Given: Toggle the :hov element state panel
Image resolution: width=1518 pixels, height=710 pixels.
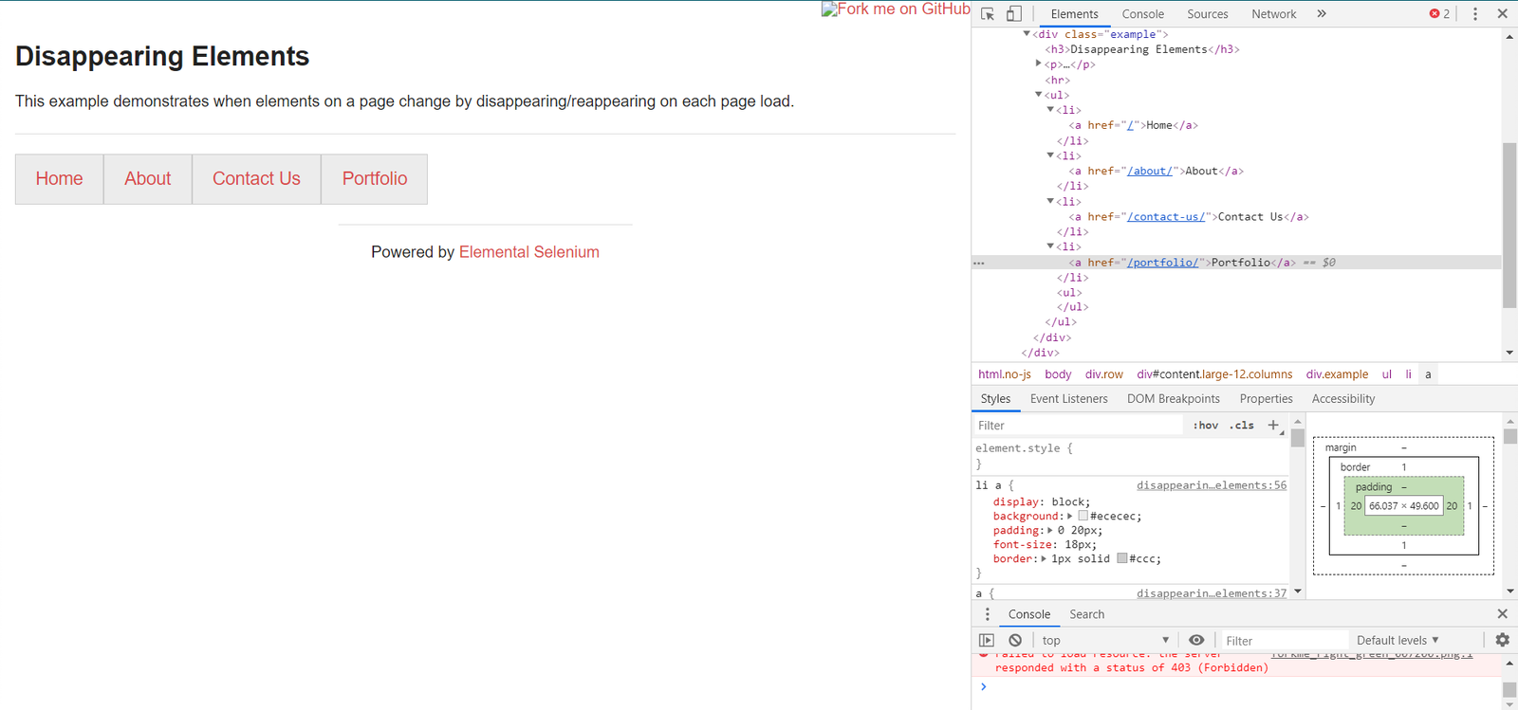Looking at the screenshot, I should pyautogui.click(x=1205, y=426).
